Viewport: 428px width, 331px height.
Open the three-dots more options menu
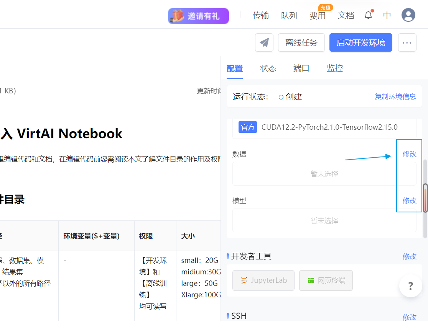coord(407,42)
